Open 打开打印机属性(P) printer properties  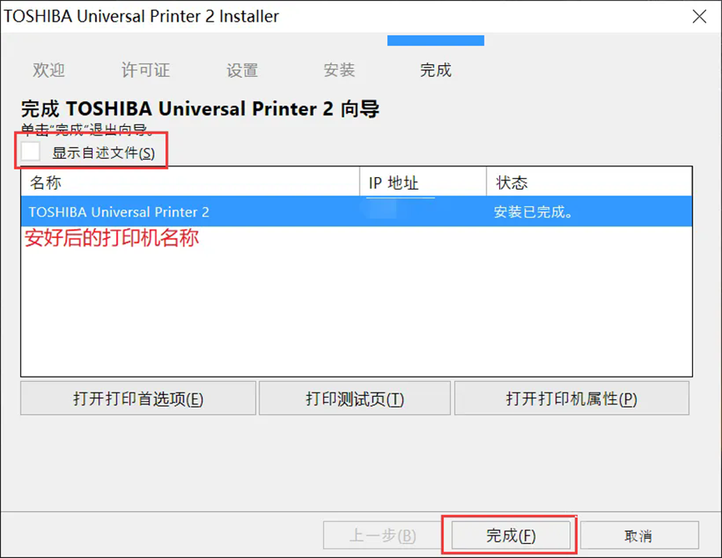572,398
